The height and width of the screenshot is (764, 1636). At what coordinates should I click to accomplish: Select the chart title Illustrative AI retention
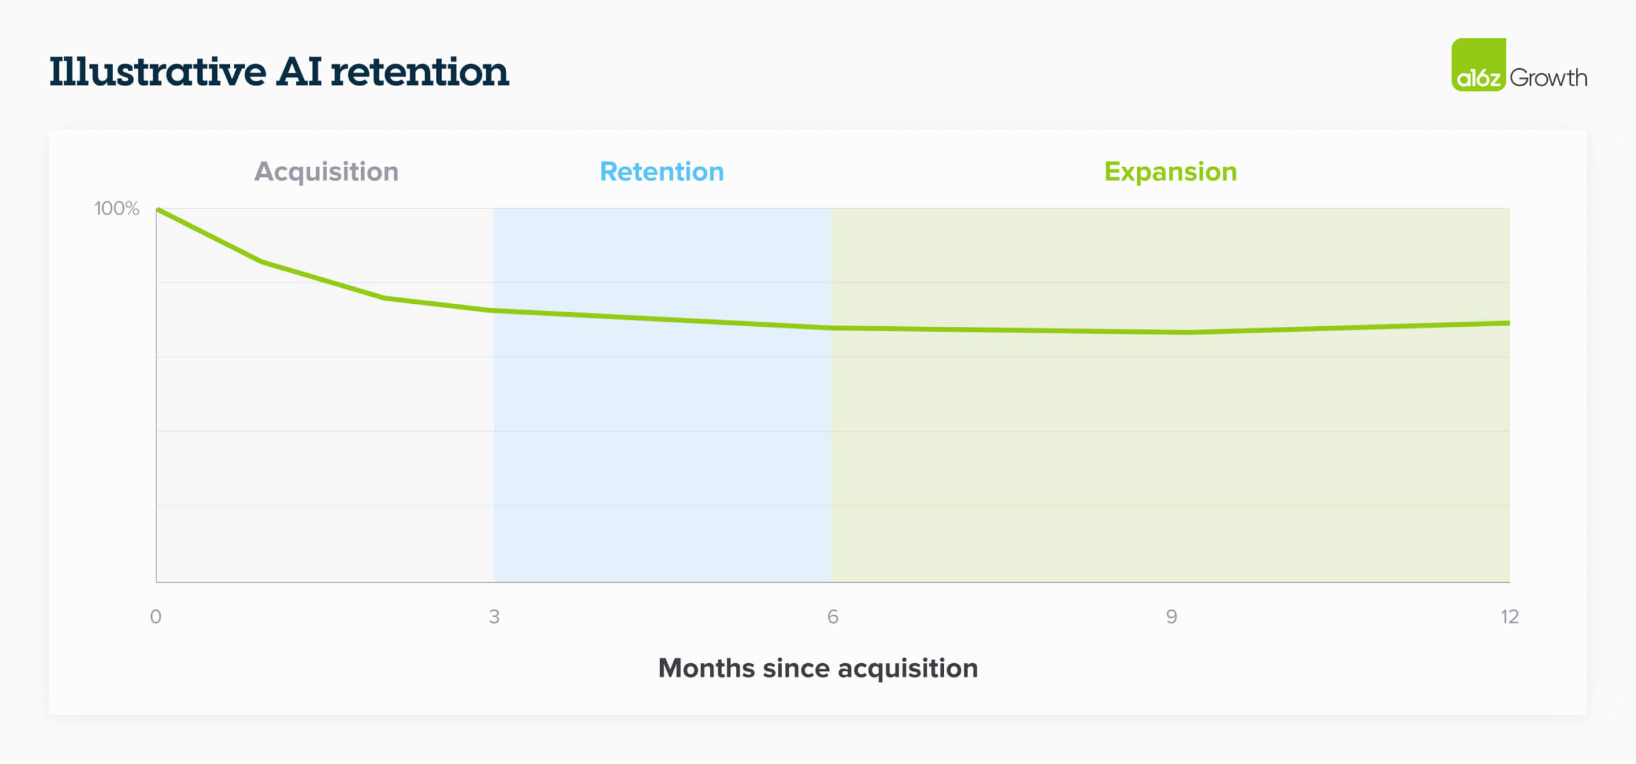(x=279, y=71)
